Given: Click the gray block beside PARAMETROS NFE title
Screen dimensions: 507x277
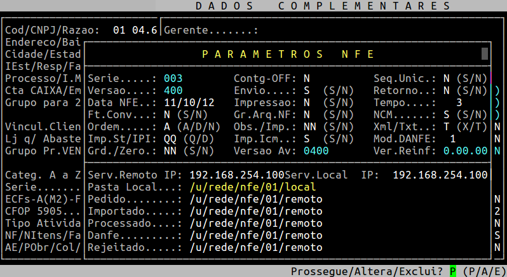Looking at the screenshot, I should [485, 54].
